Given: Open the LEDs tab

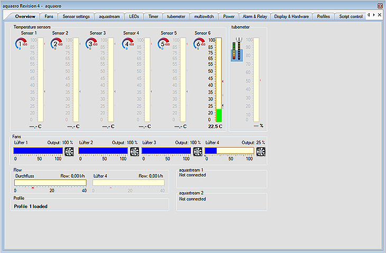Looking at the screenshot, I should 134,16.
